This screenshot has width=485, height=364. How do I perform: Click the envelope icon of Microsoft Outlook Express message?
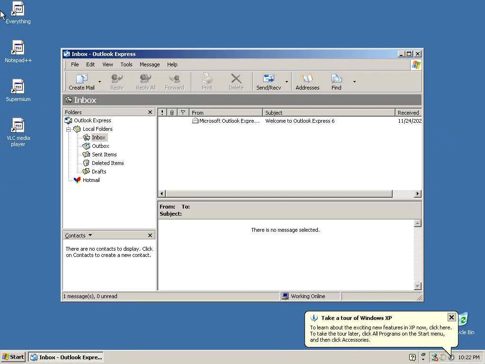[195, 121]
